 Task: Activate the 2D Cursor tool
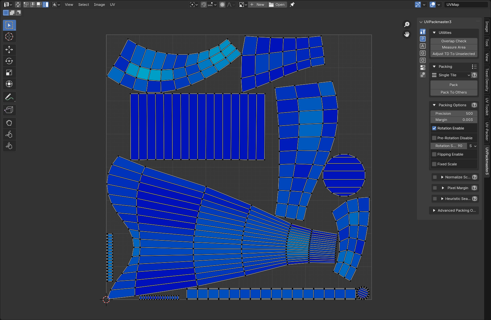click(x=9, y=37)
